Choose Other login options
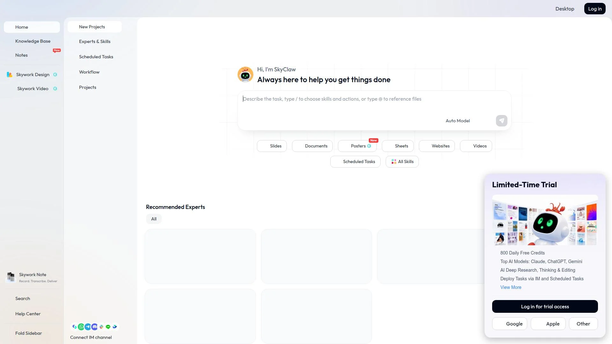This screenshot has width=612, height=344. (583, 324)
